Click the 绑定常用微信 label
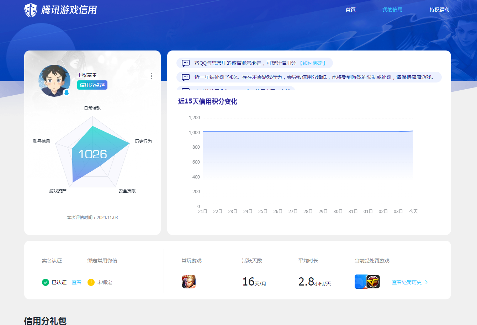The image size is (477, 325). tap(102, 261)
